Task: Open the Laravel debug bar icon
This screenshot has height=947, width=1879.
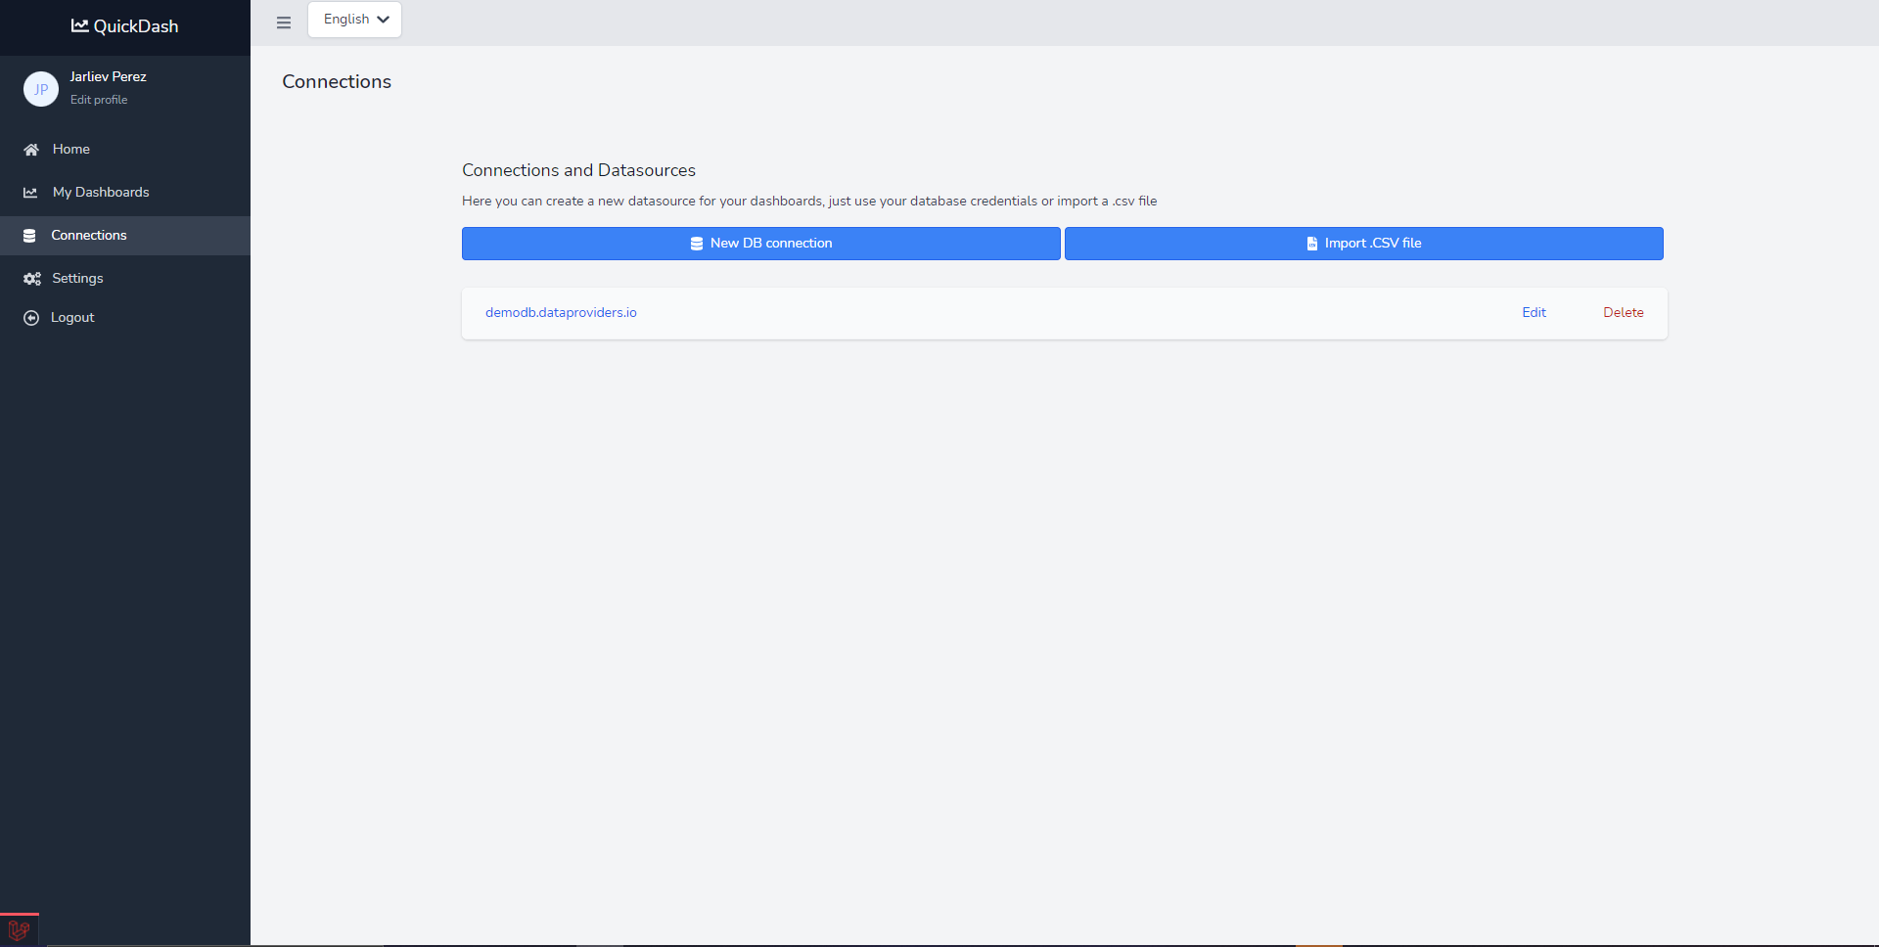Action: pos(19,930)
